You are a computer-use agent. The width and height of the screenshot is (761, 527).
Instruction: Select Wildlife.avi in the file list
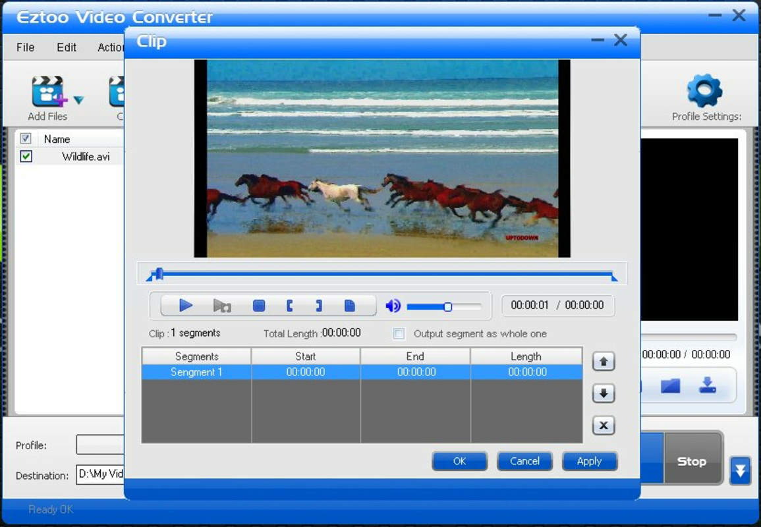pyautogui.click(x=86, y=156)
